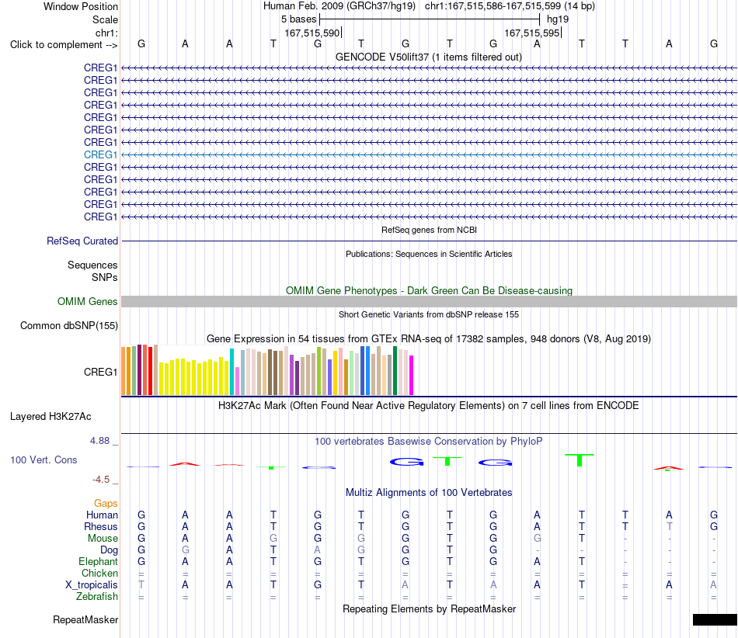Open 'OMIM Gene Phenotypes' green track title
The height and width of the screenshot is (638, 738).
point(429,290)
